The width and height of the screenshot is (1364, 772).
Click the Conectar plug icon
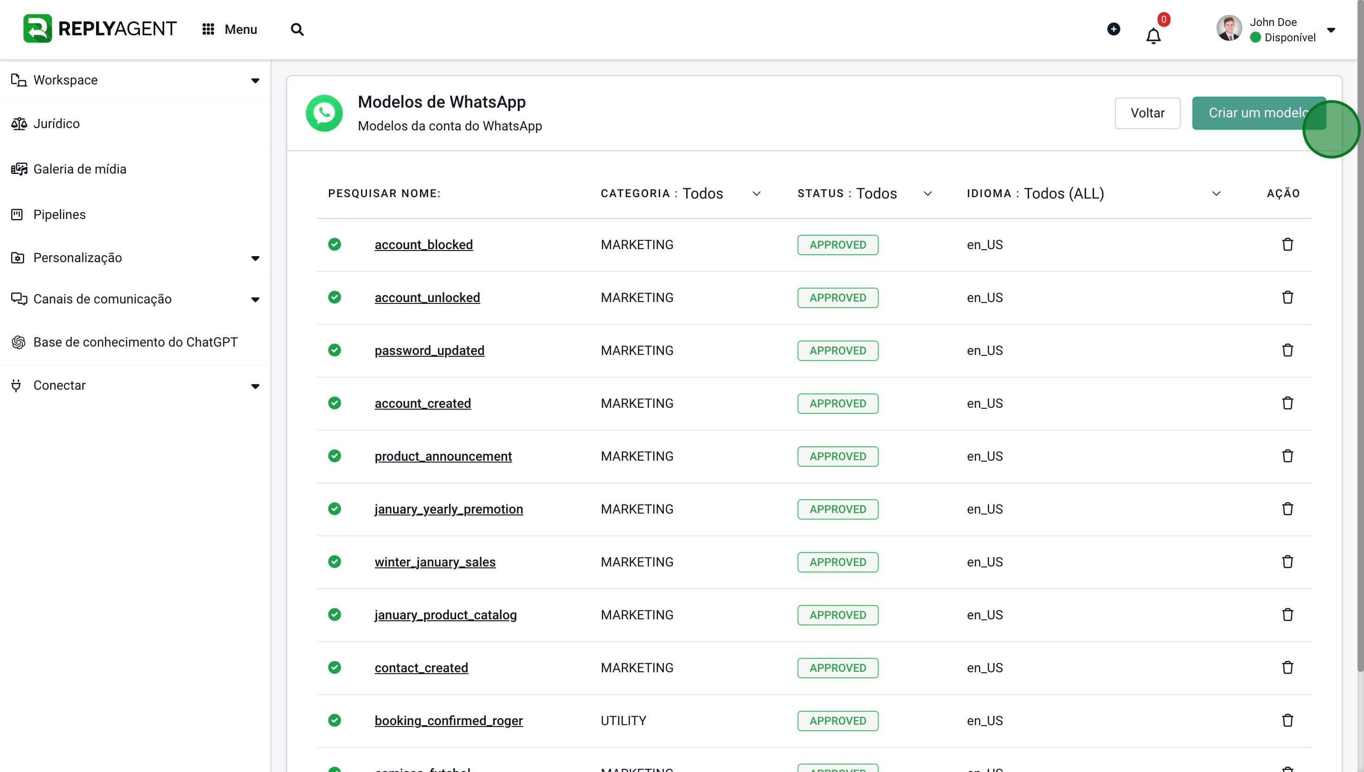click(16, 386)
